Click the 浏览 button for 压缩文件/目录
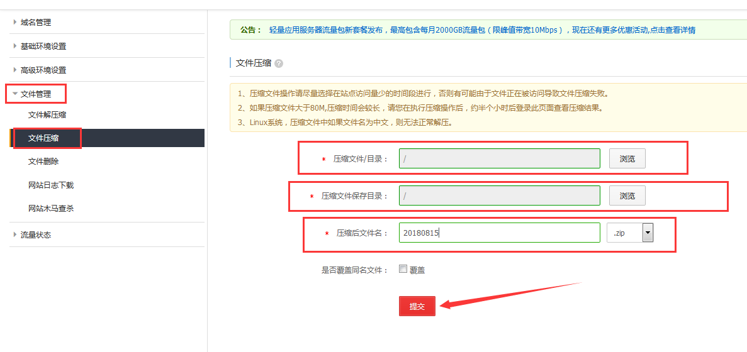This screenshot has width=747, height=352. click(627, 158)
